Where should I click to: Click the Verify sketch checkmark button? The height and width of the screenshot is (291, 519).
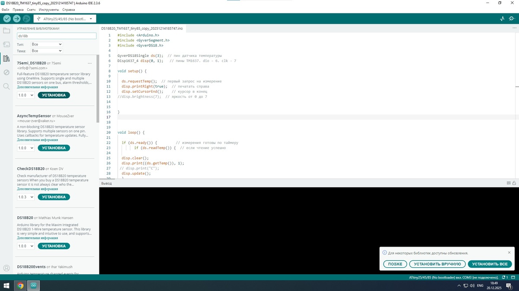[x=6, y=19]
